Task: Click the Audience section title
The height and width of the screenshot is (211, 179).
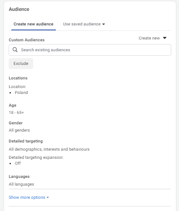Action: pos(19,9)
